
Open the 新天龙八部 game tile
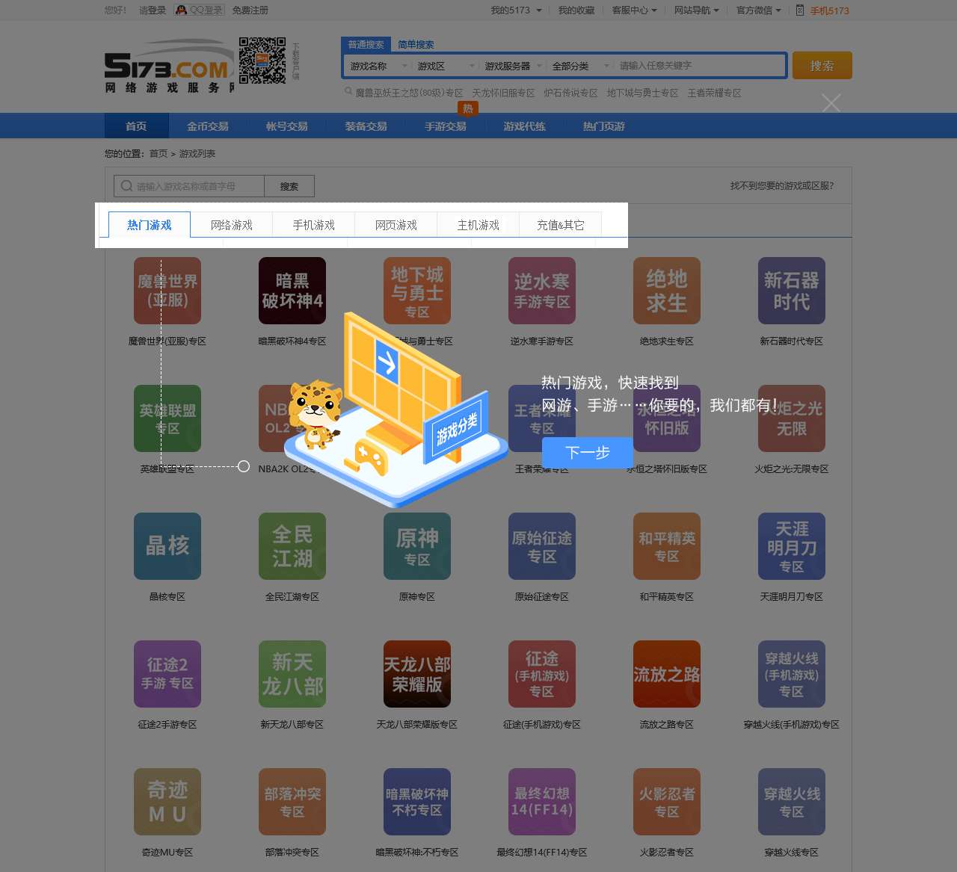tap(292, 674)
